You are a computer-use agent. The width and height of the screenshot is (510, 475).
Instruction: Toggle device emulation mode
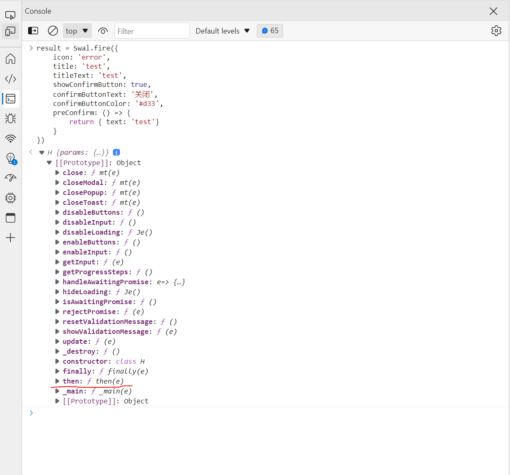pos(11,31)
